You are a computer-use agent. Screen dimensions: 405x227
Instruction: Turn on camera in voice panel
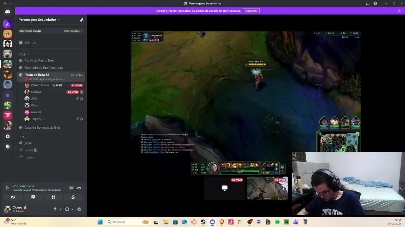click(x=13, y=197)
